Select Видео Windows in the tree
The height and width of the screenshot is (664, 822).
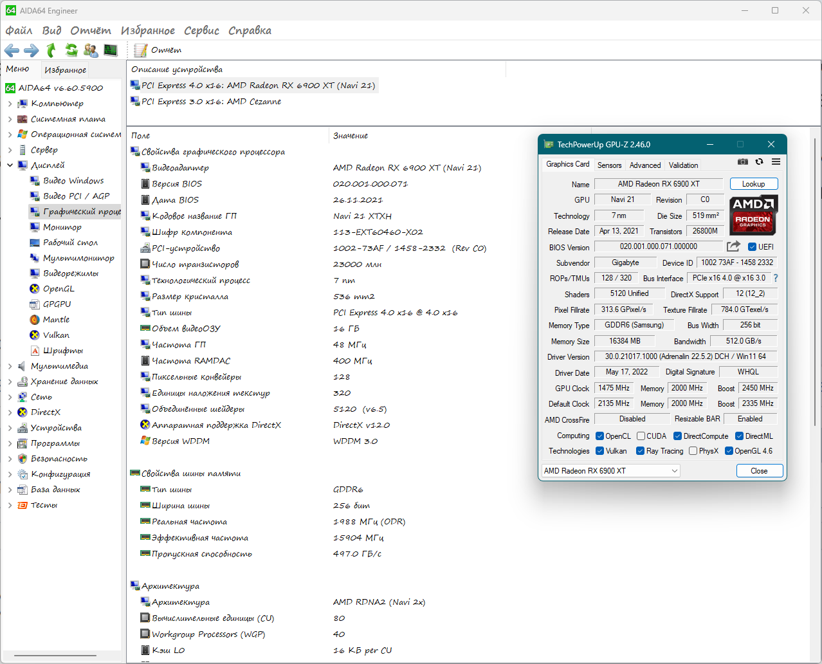73,181
